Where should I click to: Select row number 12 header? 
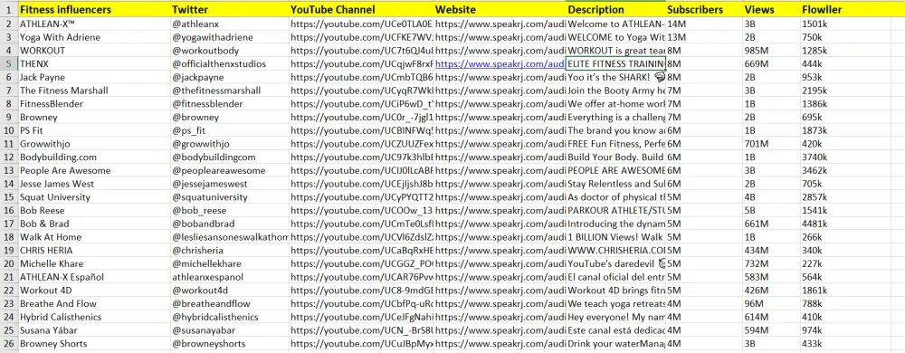pos(9,157)
